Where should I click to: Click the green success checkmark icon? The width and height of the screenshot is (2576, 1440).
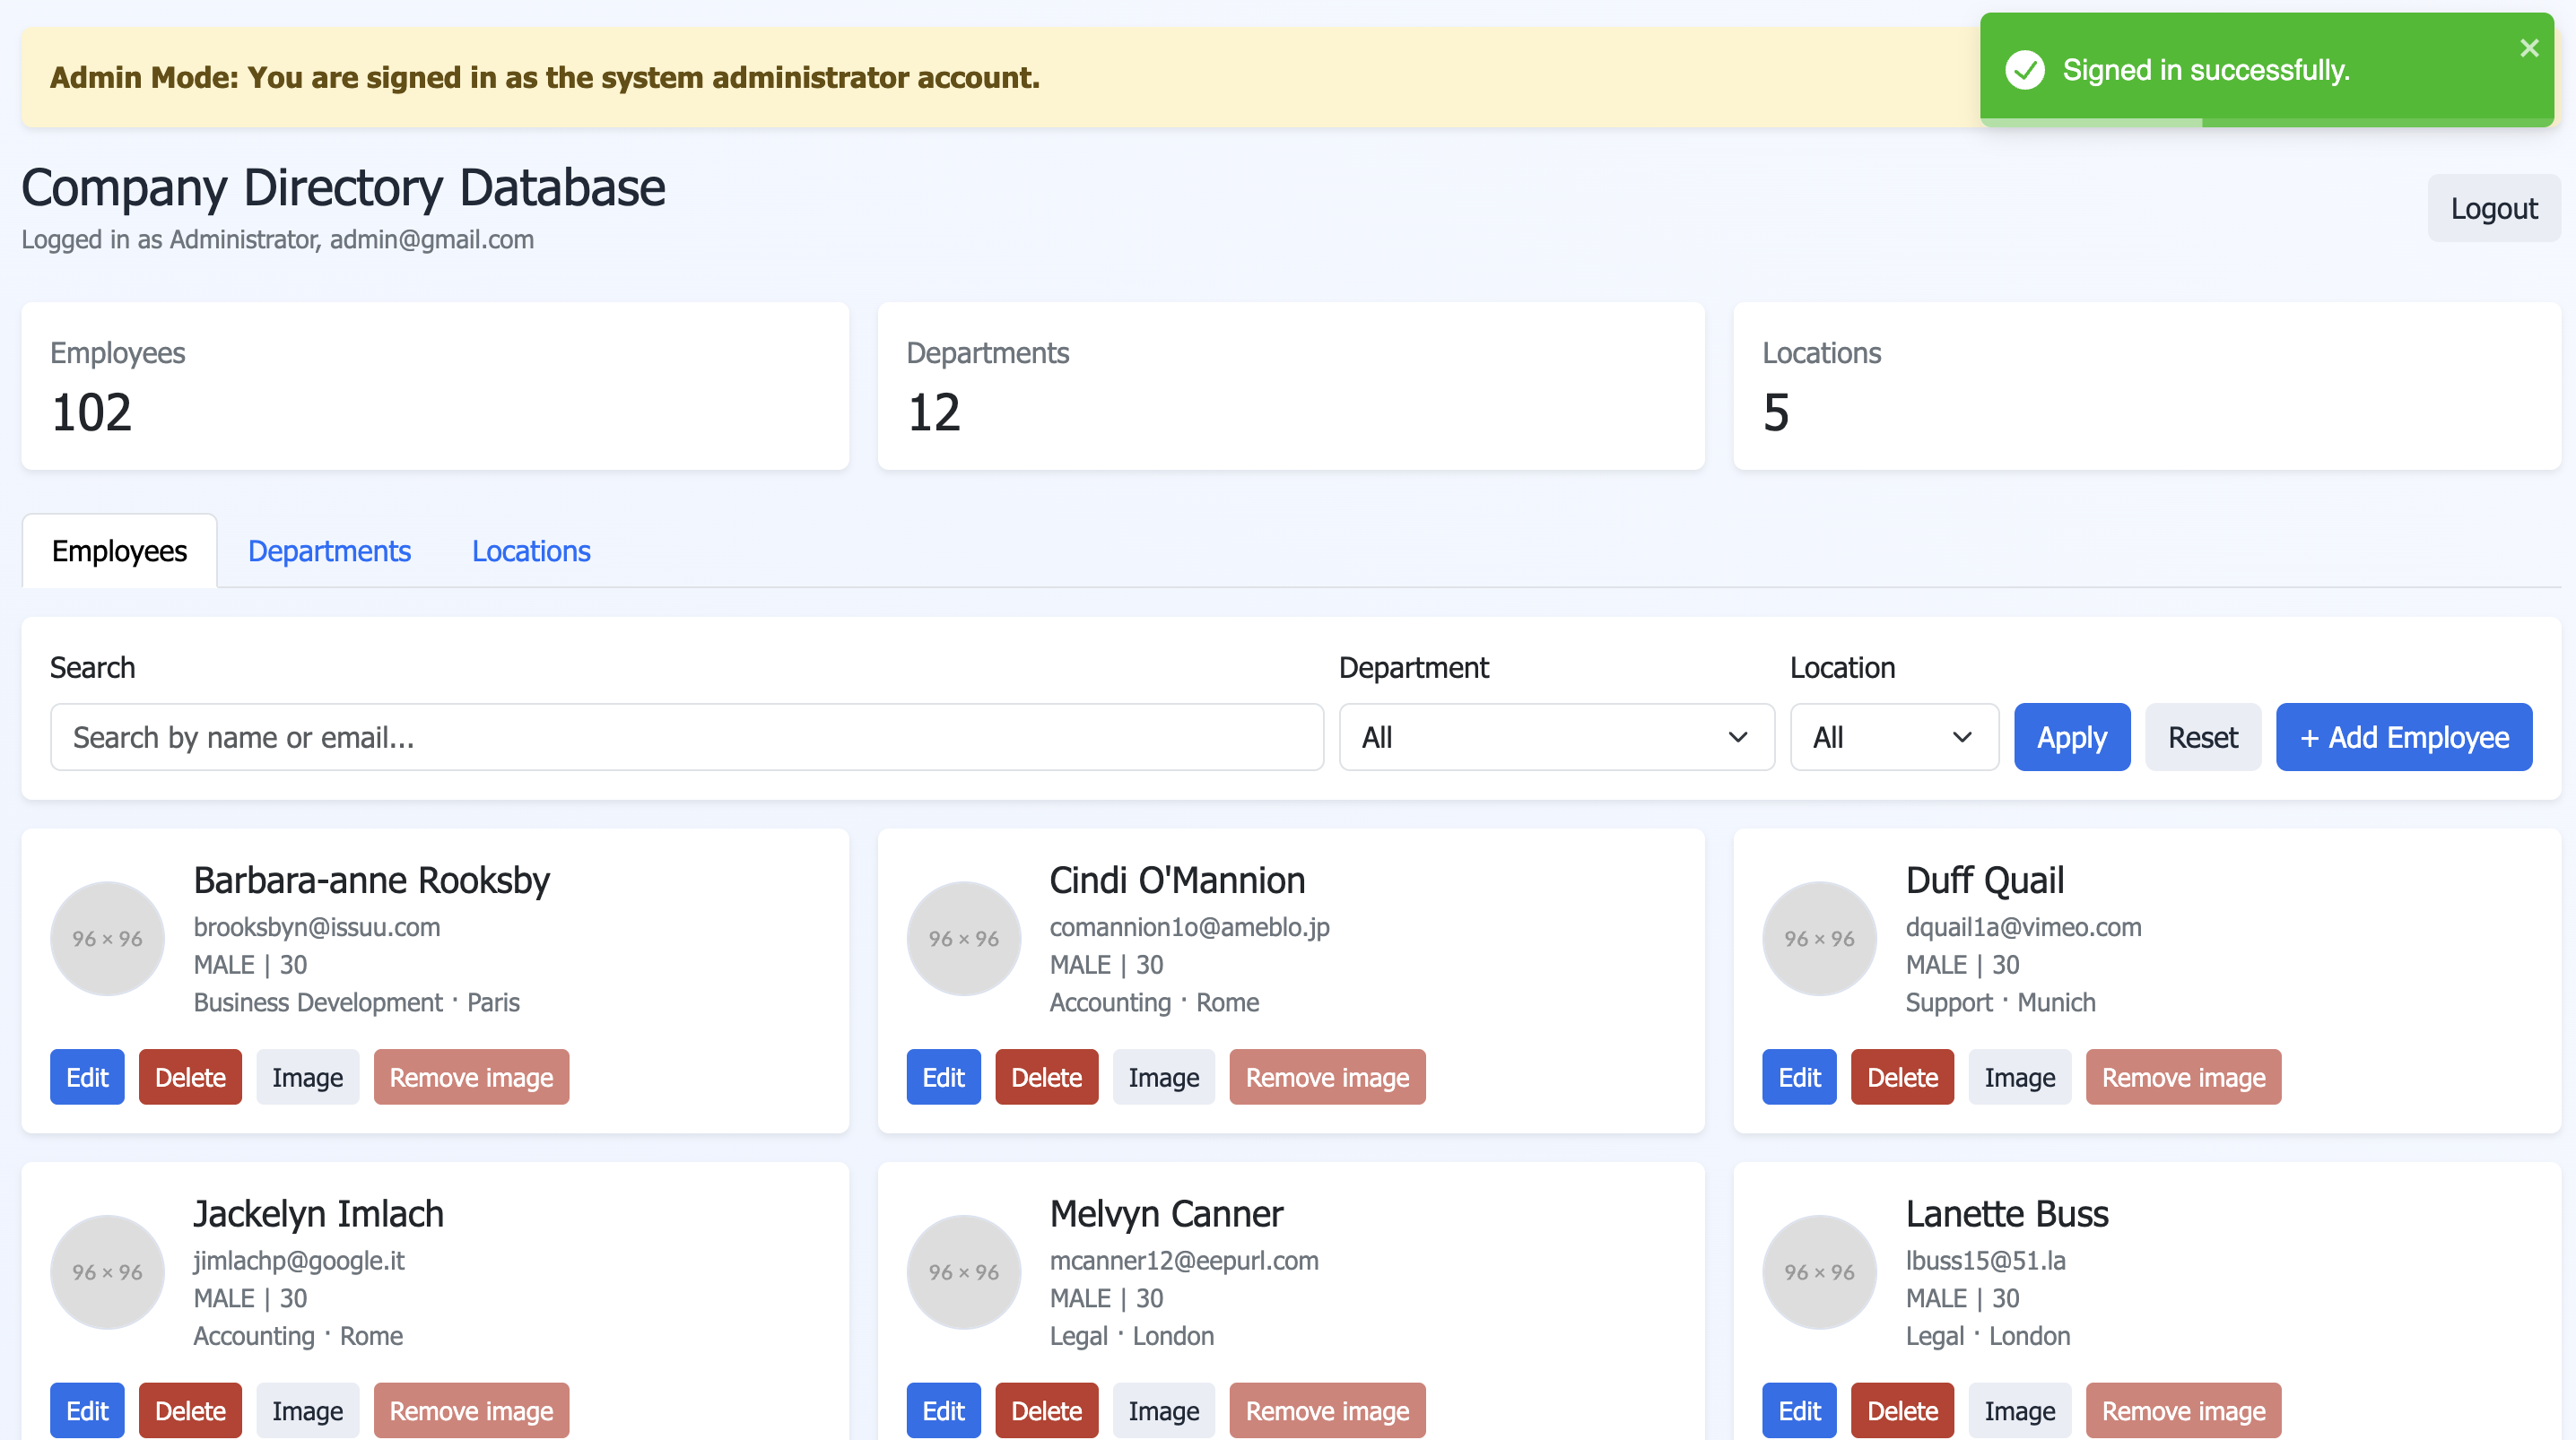click(2024, 70)
